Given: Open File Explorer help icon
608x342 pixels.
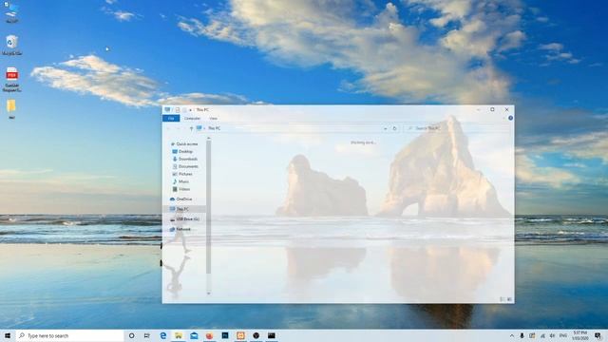Looking at the screenshot, I should (510, 118).
